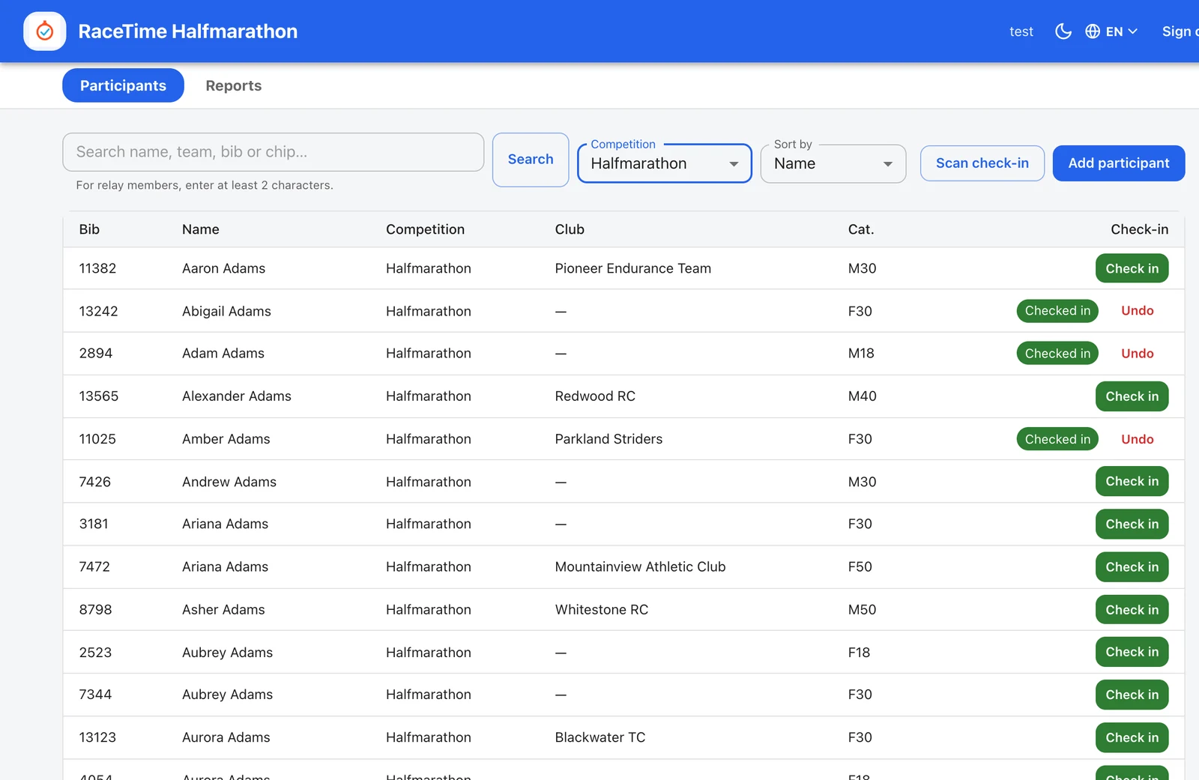Select bib number 13565
The width and height of the screenshot is (1199, 780).
click(x=98, y=396)
